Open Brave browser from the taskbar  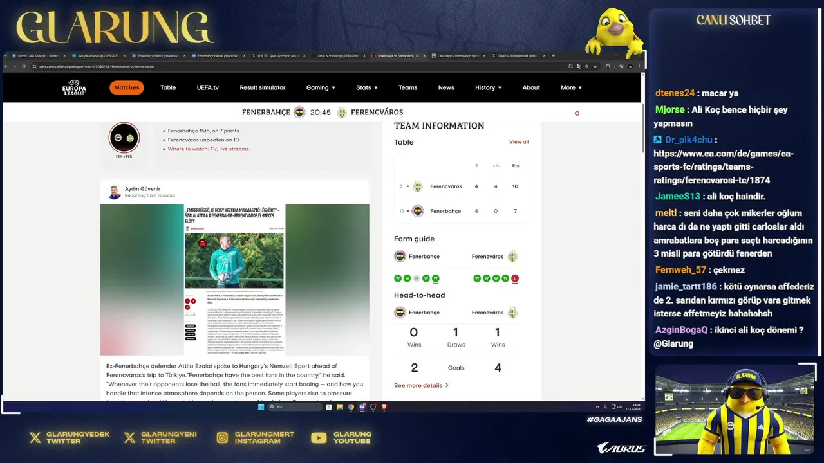pyautogui.click(x=384, y=406)
